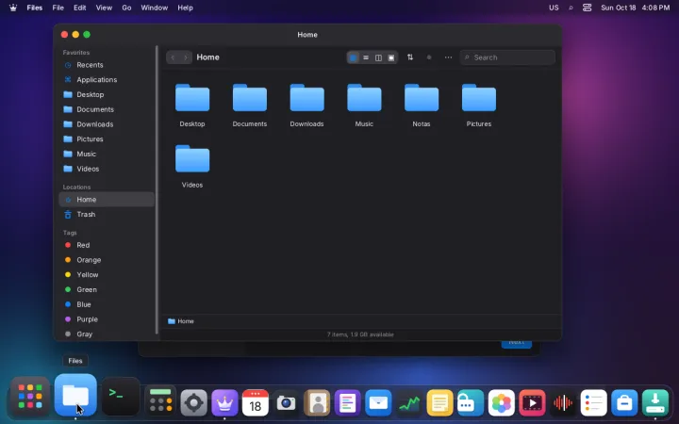Open the Edit menu

[x=79, y=8]
